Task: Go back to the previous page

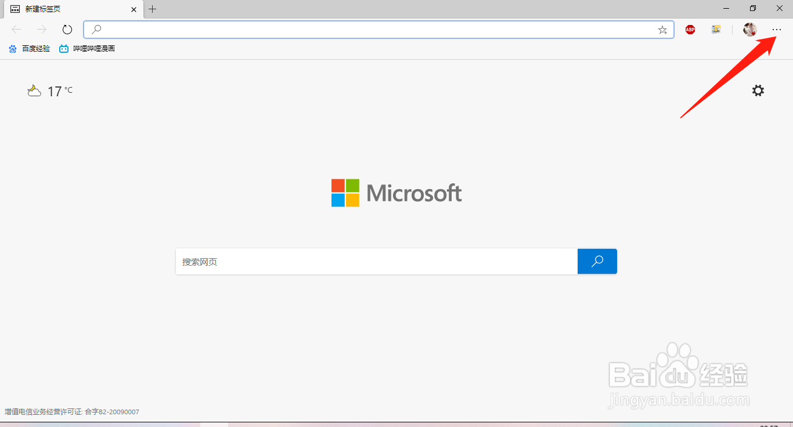Action: (16, 30)
